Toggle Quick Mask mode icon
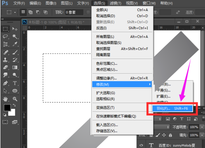The height and width of the screenshot is (148, 205). 5,122
